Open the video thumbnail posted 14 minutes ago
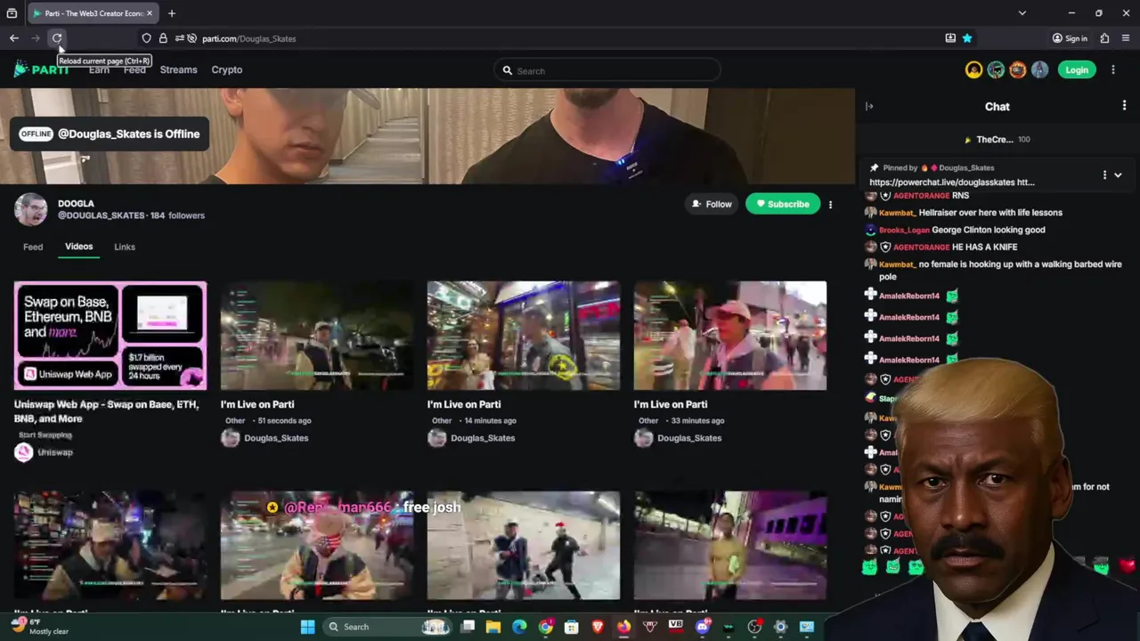Screen dimensions: 1140x641 pos(524,336)
